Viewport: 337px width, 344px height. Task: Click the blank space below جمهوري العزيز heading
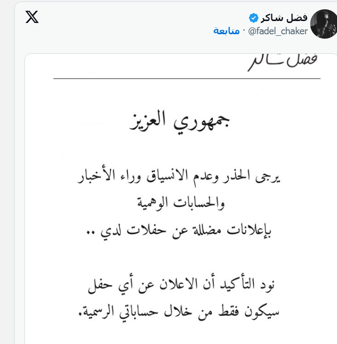[179, 149]
